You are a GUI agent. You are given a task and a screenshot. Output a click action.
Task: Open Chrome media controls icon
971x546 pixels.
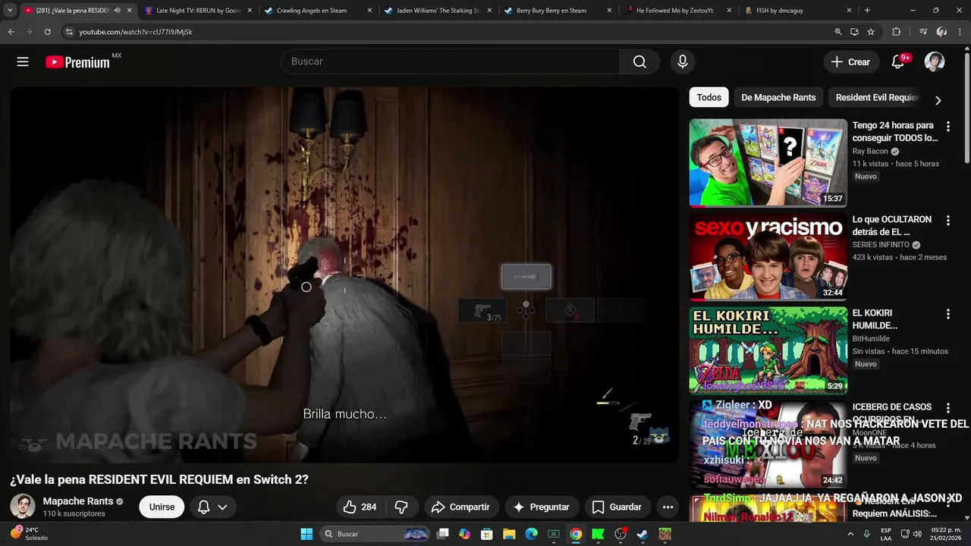pos(922,32)
